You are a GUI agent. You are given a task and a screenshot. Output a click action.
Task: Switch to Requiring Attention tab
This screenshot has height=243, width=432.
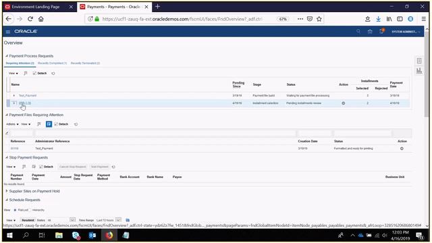click(x=20, y=63)
